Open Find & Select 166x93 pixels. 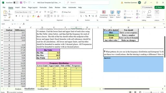[x=149, y=14]
